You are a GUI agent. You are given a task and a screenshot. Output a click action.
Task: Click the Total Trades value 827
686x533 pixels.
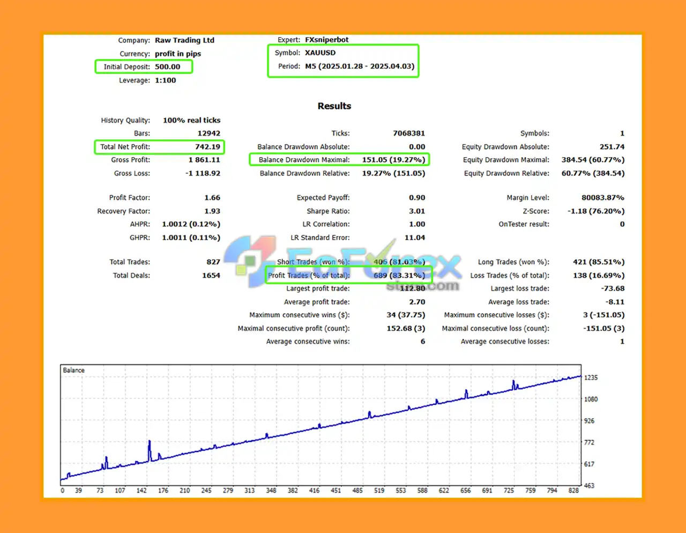(213, 262)
